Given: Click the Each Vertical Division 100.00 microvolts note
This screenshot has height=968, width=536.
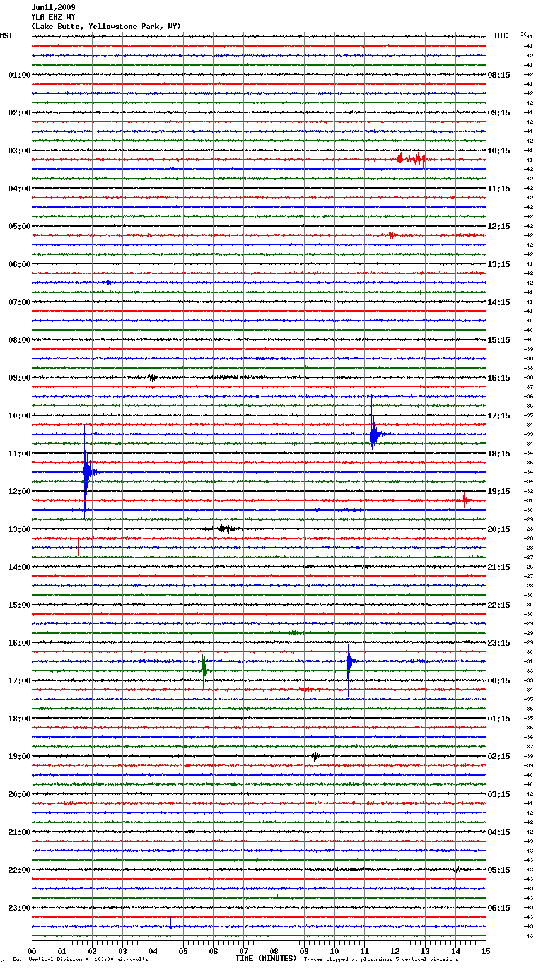Looking at the screenshot, I should point(80,960).
